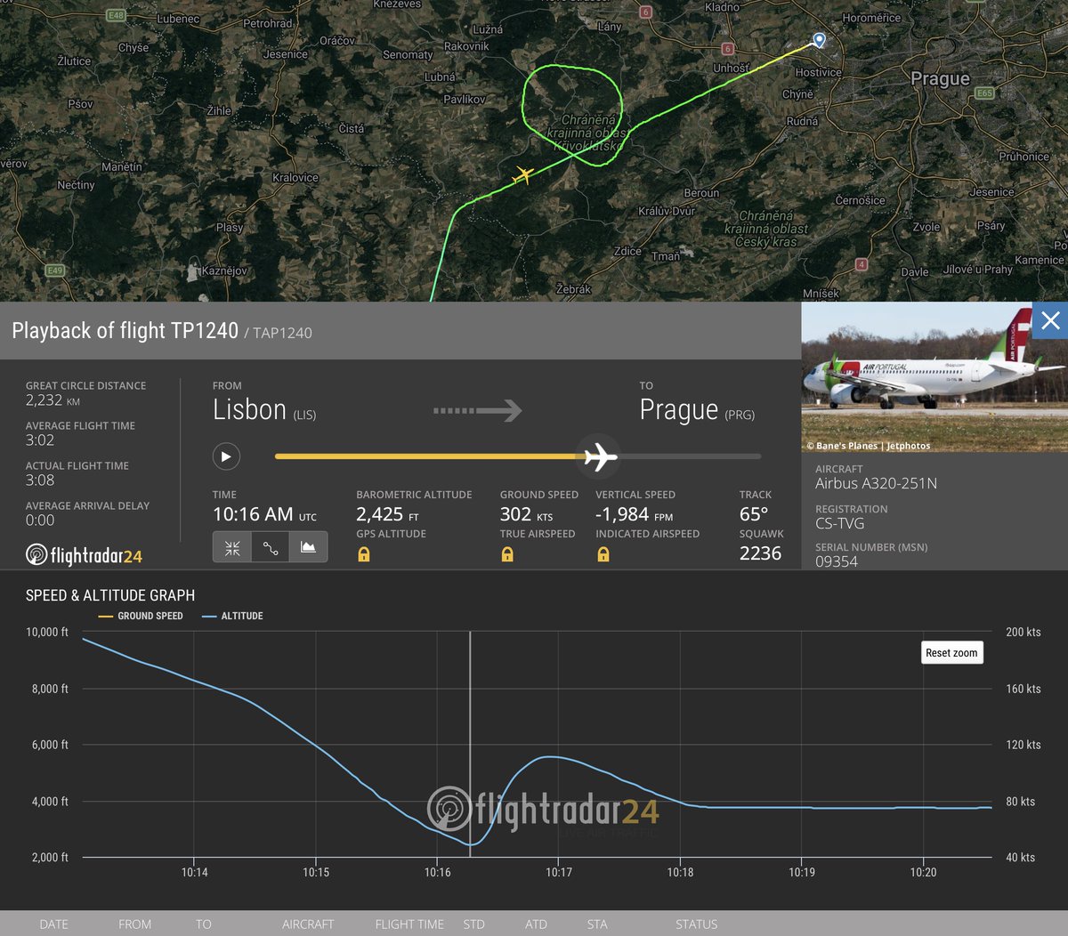Click the STA column header
The height and width of the screenshot is (936, 1068).
tap(597, 924)
